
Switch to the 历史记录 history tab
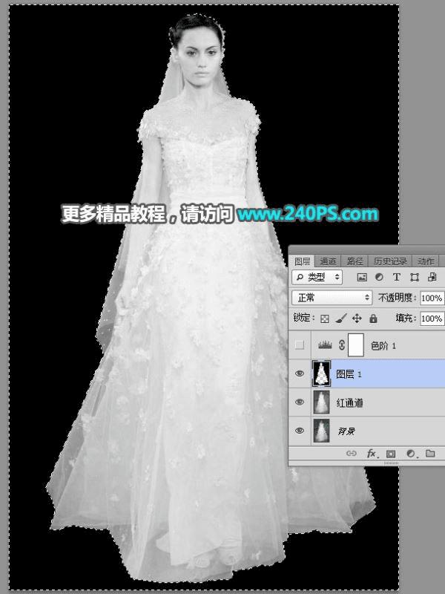(x=390, y=261)
